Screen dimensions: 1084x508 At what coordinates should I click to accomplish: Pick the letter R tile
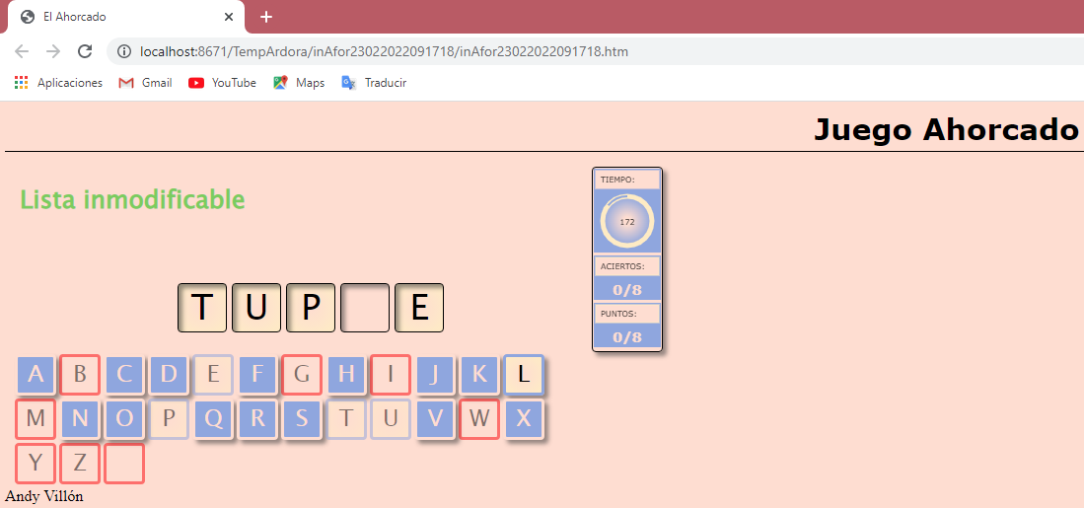[257, 419]
